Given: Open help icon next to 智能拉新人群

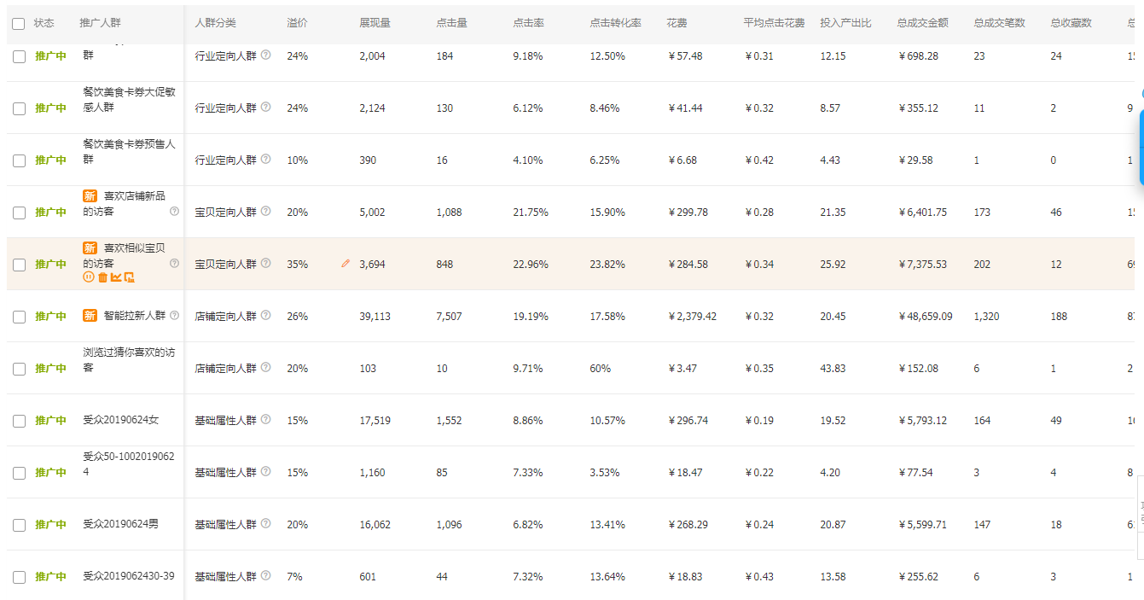Looking at the screenshot, I should pos(175,315).
